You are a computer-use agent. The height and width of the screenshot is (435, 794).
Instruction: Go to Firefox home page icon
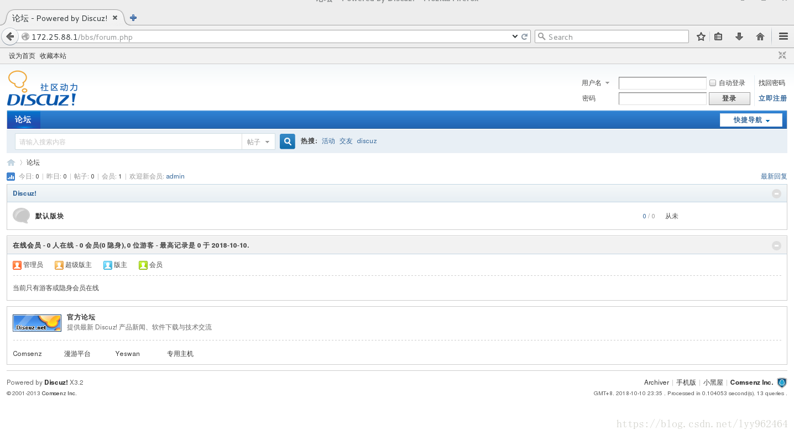pos(760,36)
